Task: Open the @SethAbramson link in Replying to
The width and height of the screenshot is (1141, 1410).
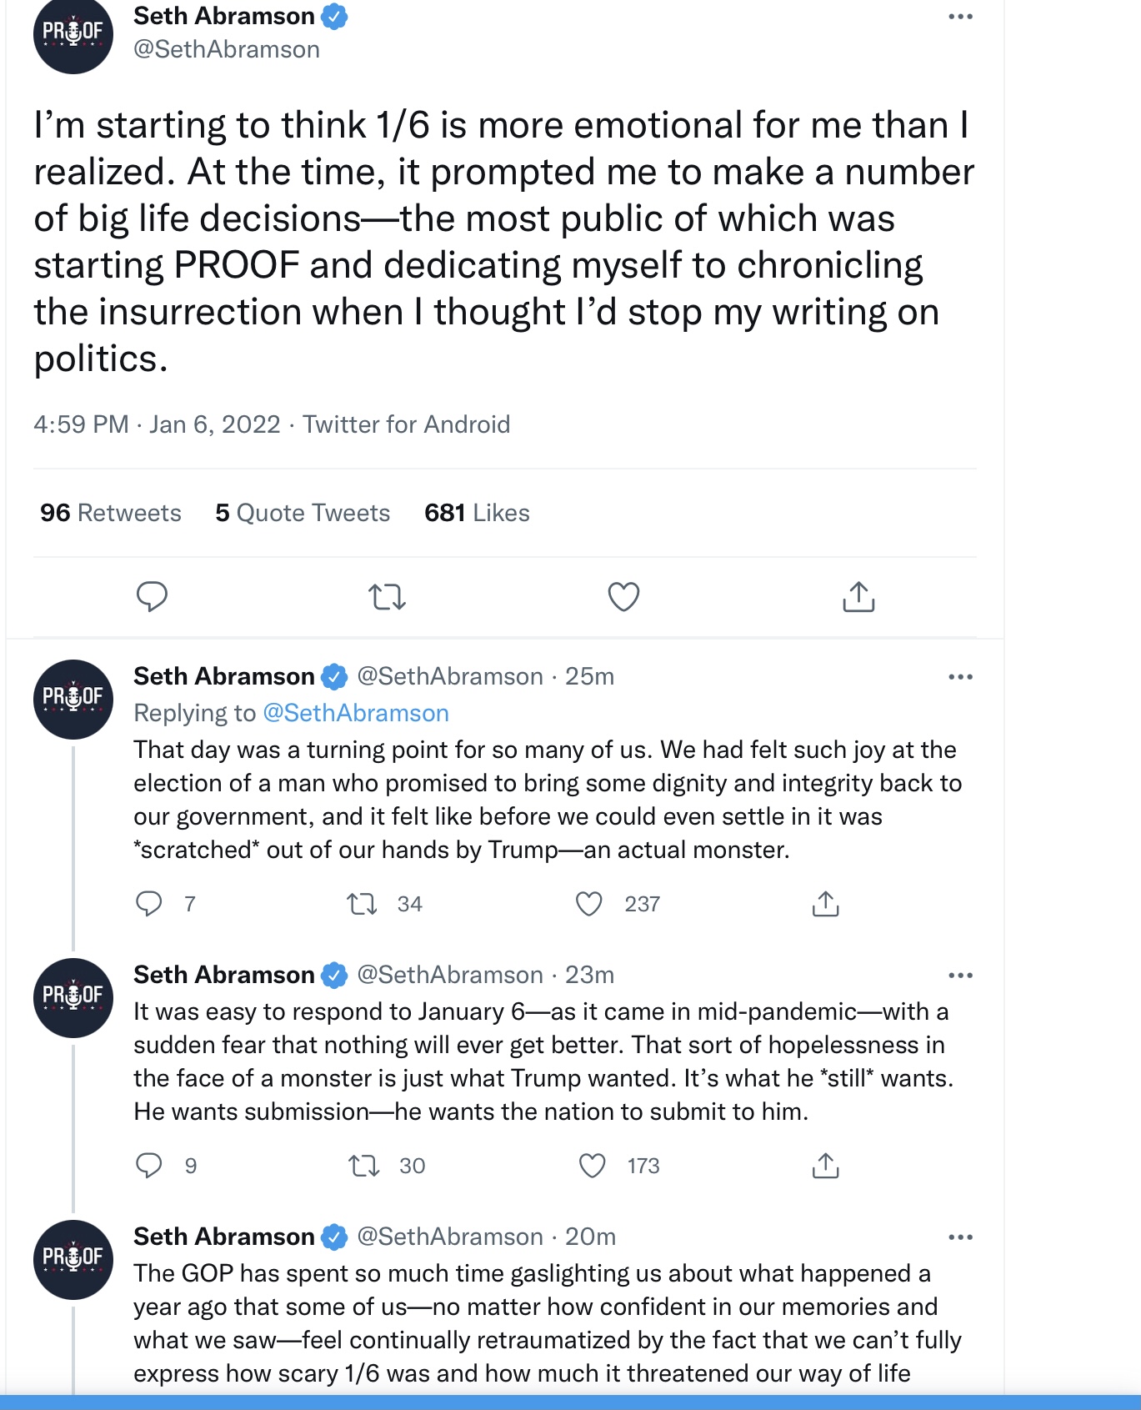Action: pos(356,713)
